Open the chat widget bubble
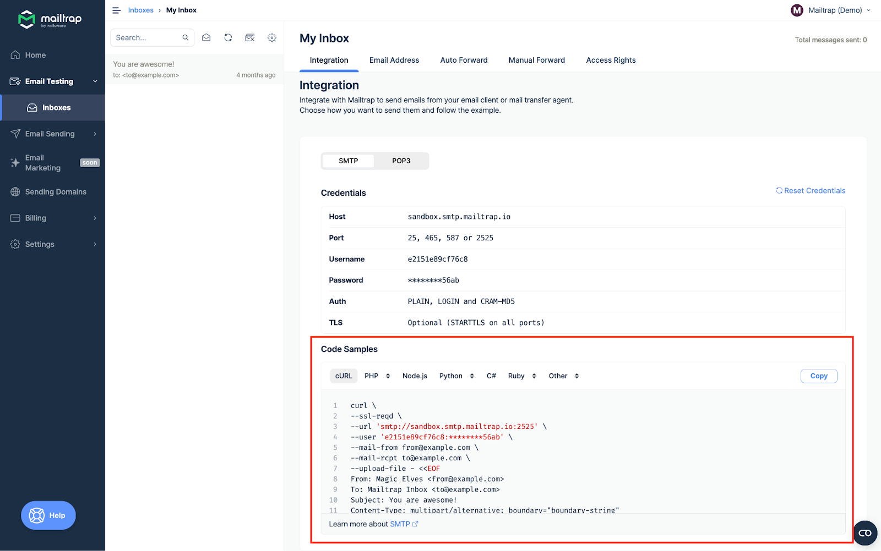 tap(865, 533)
